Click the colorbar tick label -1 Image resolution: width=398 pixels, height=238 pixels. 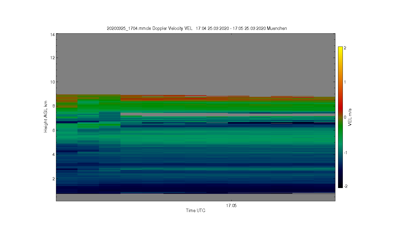(345, 153)
